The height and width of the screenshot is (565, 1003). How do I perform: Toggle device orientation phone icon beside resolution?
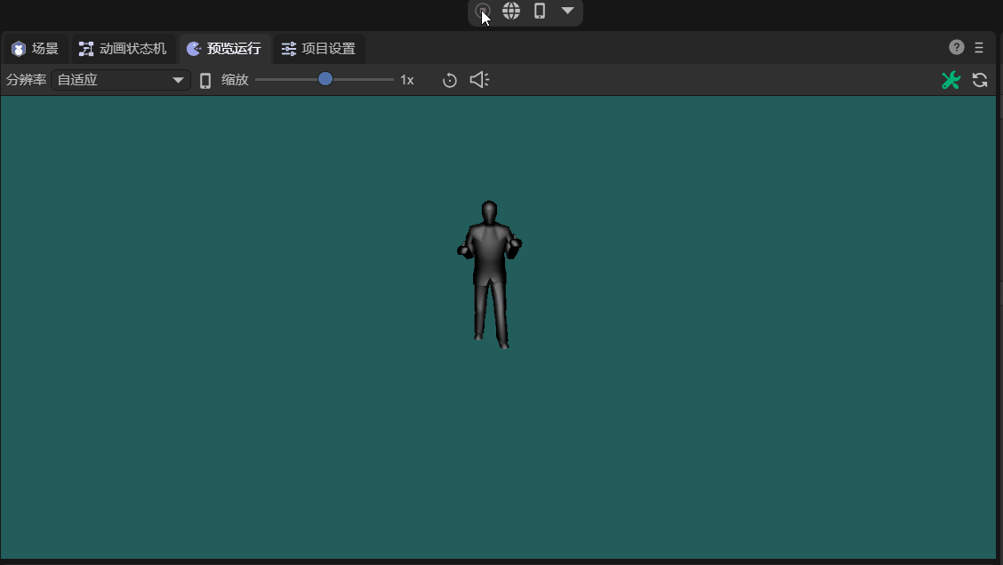point(205,81)
